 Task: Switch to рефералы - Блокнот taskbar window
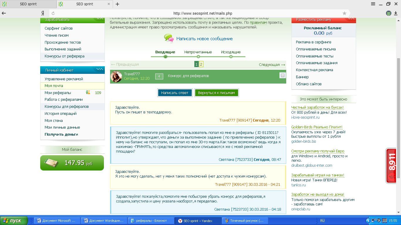pos(151,221)
